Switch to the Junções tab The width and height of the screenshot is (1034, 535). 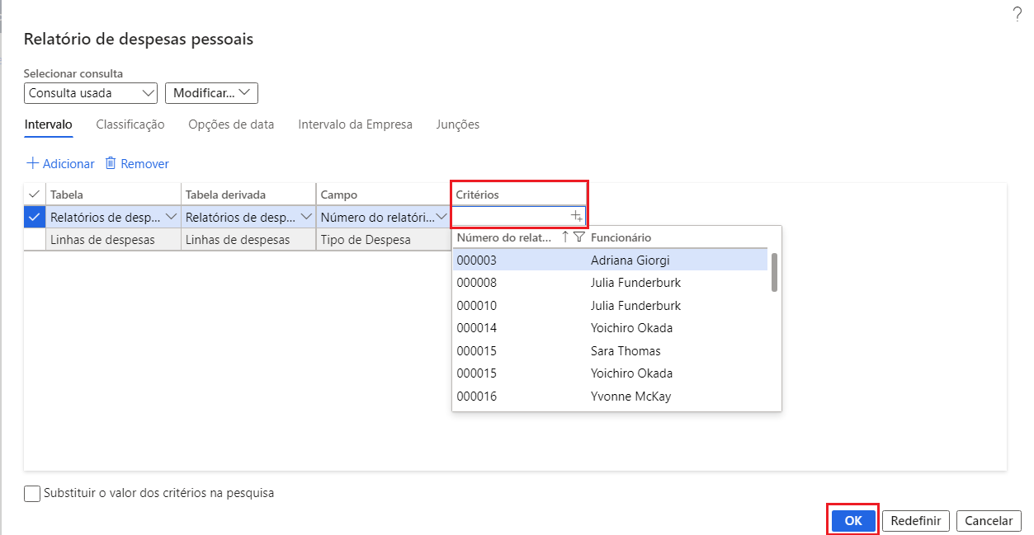(x=458, y=124)
